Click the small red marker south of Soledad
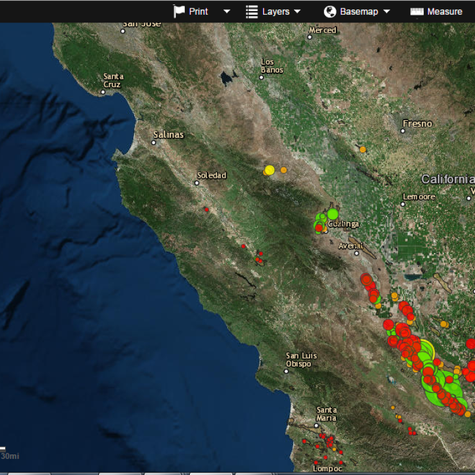The image size is (475, 475). pyautogui.click(x=207, y=209)
